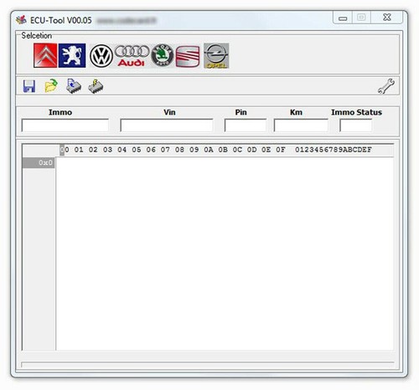Image resolution: width=419 pixels, height=390 pixels.
Task: Click the 0x0 row address in hex editor
Action: pos(39,162)
